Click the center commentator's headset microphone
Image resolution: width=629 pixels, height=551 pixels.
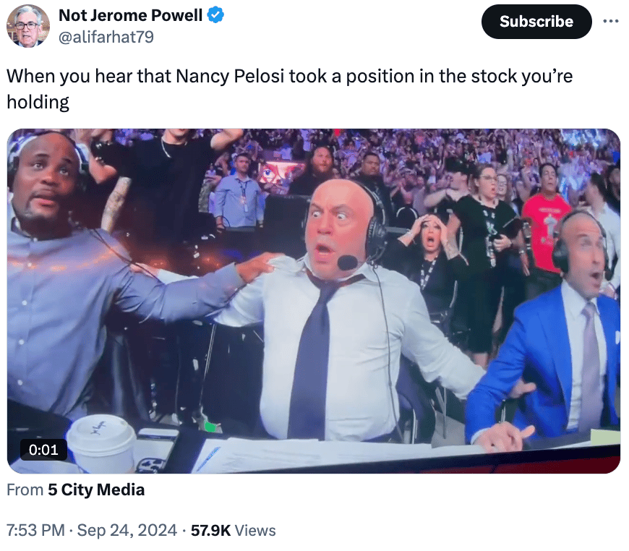(347, 263)
